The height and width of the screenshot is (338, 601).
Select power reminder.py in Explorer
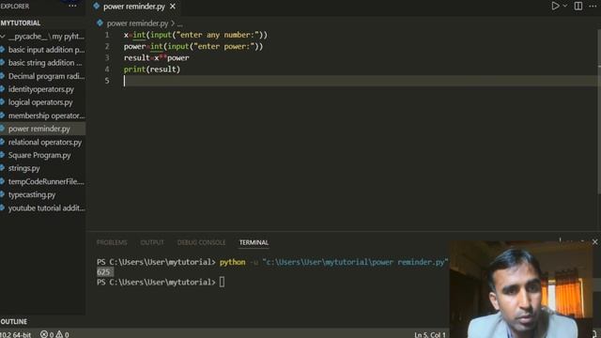(42, 129)
